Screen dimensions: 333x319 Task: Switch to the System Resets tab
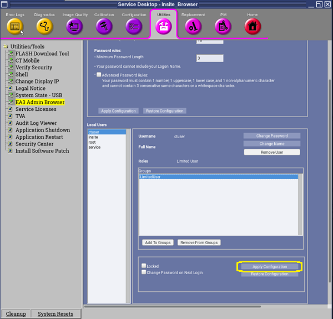point(55,314)
